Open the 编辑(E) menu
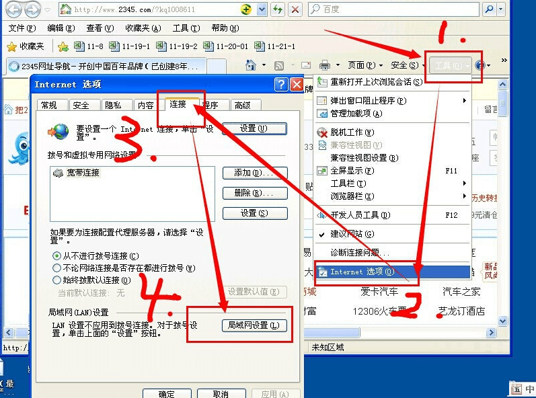 (61, 28)
